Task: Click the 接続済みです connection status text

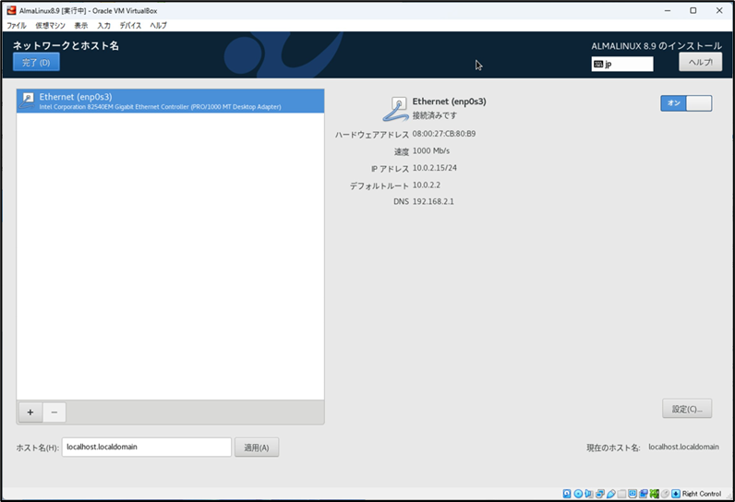Action: (435, 115)
